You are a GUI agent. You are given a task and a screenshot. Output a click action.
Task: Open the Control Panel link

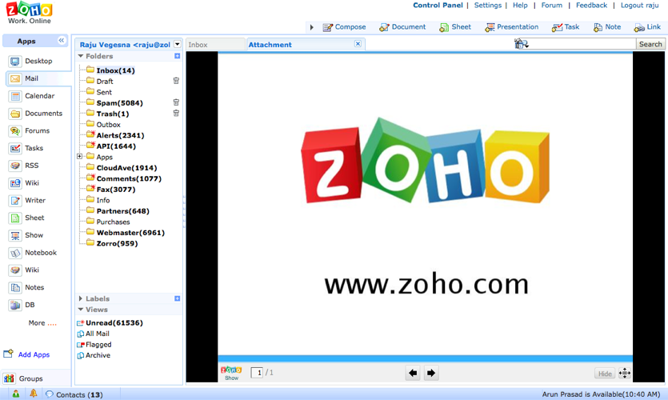click(438, 6)
